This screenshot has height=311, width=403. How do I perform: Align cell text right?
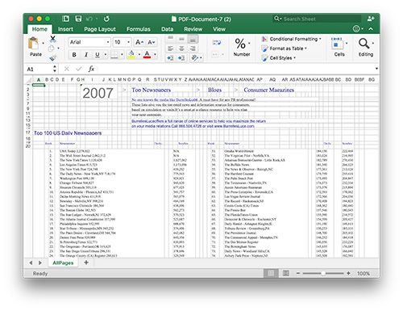[x=193, y=48]
